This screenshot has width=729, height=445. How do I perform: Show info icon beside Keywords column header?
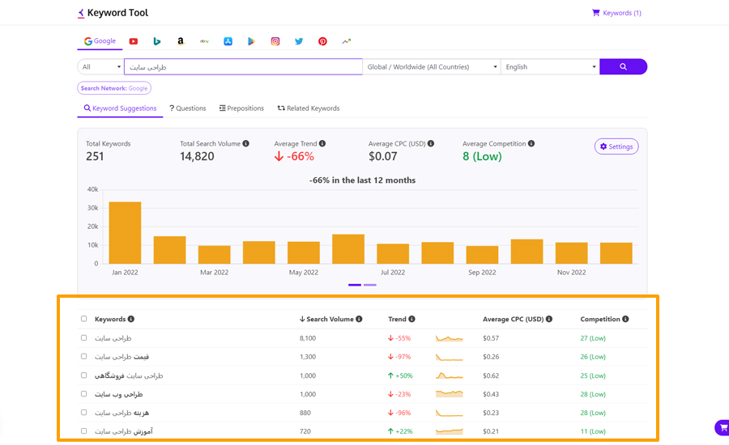pyautogui.click(x=131, y=319)
